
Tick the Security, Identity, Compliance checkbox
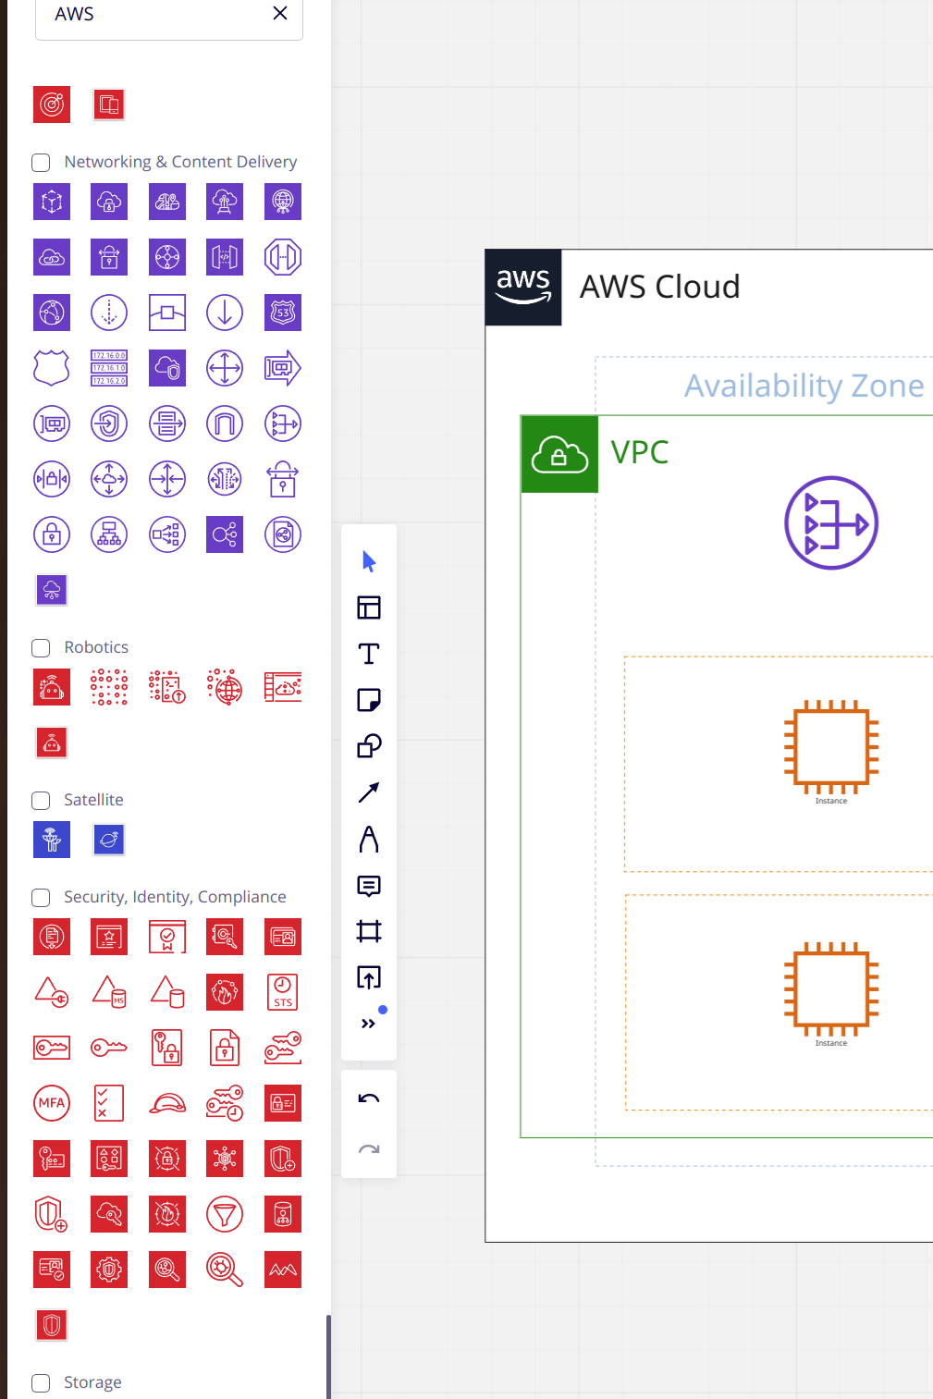pos(41,898)
